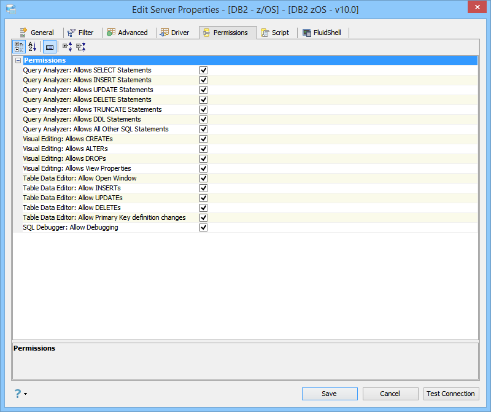Select 'Query Analyzer: Allows TRUNCATE Statements' label
Image resolution: width=491 pixels, height=412 pixels.
tap(93, 109)
